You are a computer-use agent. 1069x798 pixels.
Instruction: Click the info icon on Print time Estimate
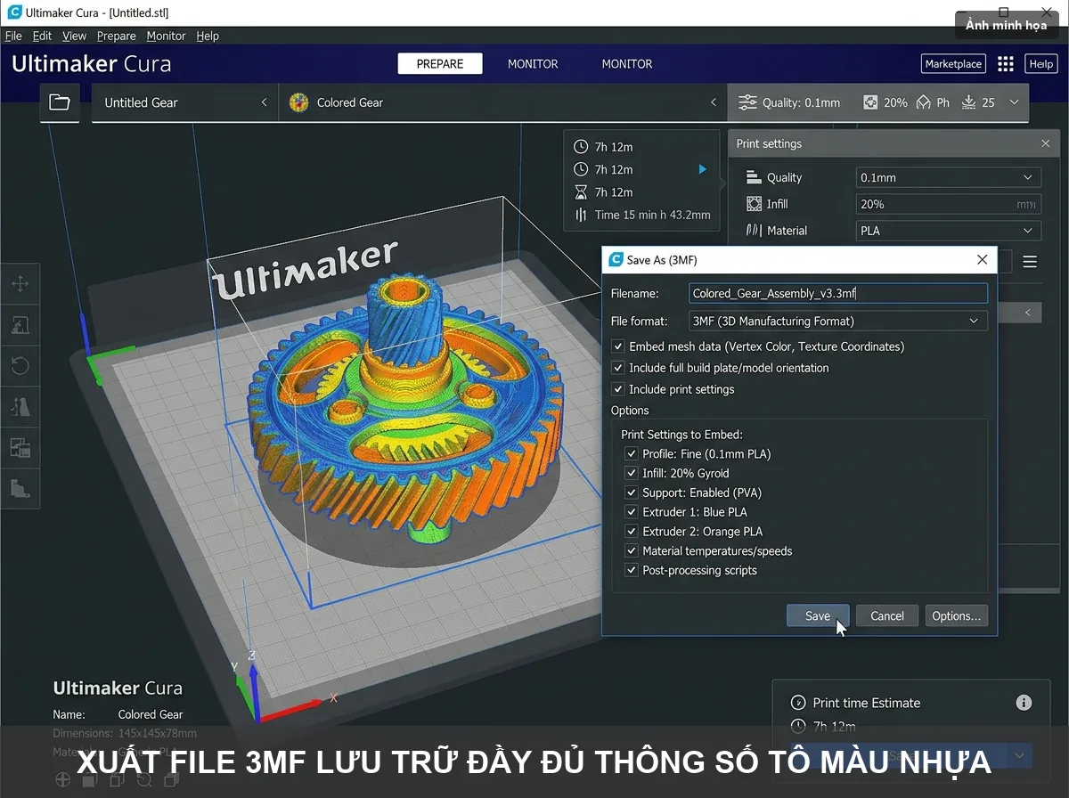(1024, 703)
